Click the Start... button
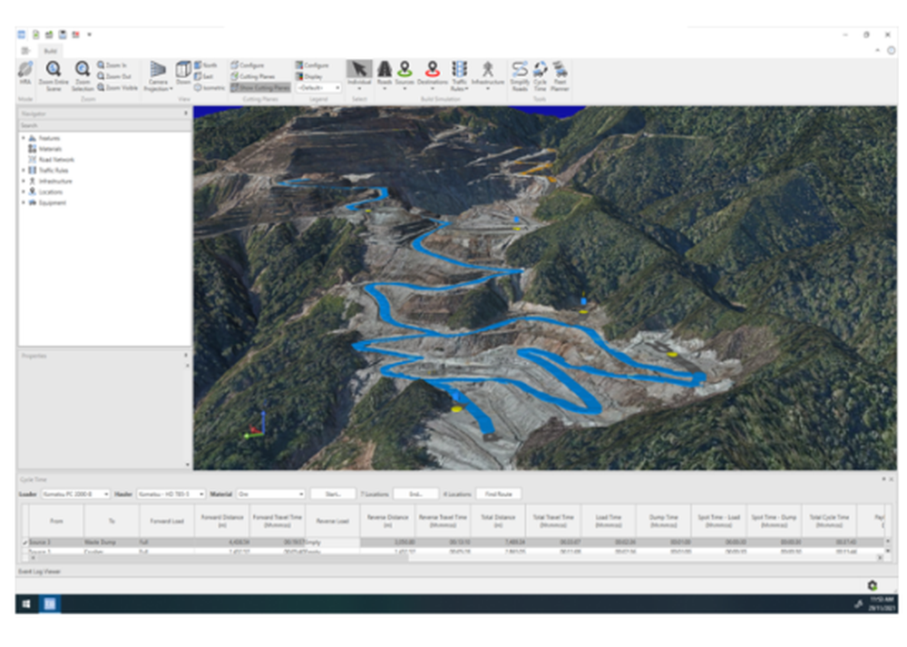The width and height of the screenshot is (907, 647). pyautogui.click(x=333, y=495)
